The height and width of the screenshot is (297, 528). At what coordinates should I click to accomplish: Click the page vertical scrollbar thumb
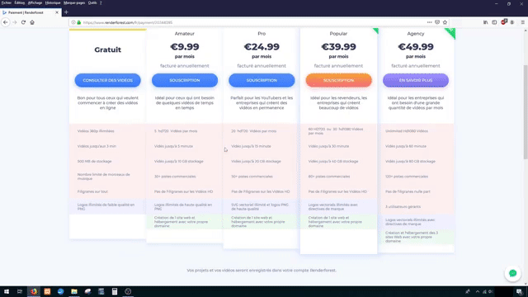(x=526, y=111)
